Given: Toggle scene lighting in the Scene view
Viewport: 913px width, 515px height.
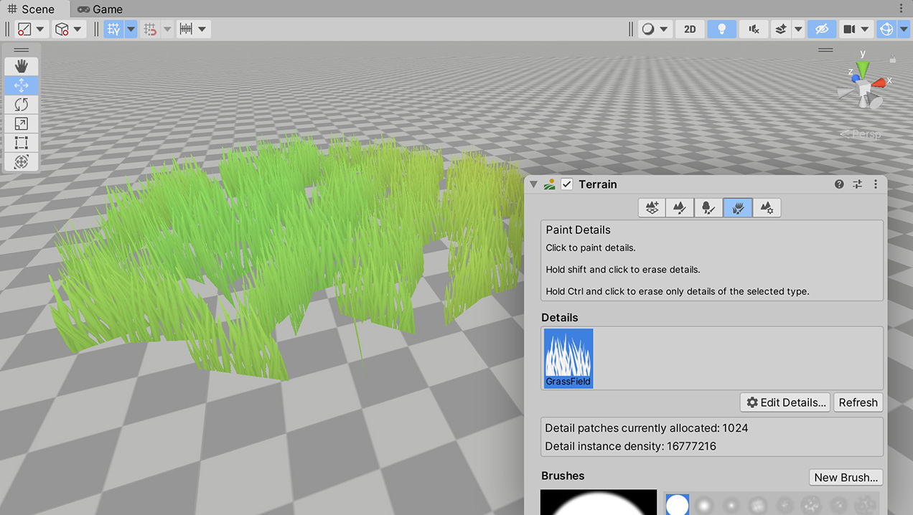Looking at the screenshot, I should pos(721,29).
